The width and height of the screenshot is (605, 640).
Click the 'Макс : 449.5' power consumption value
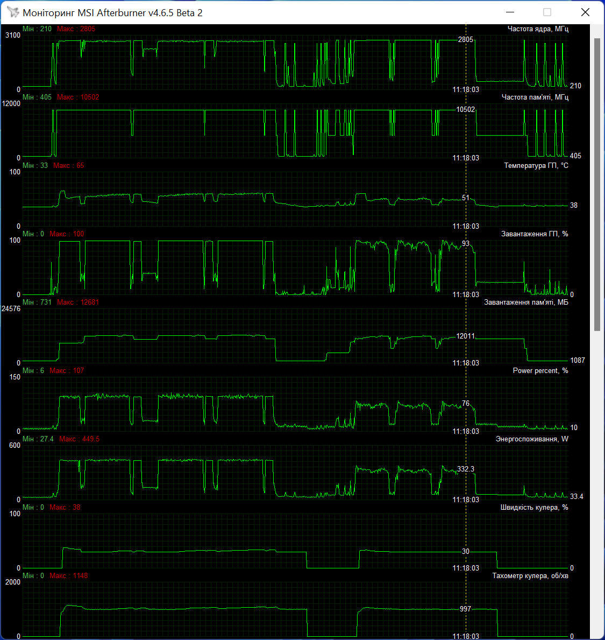pyautogui.click(x=80, y=439)
